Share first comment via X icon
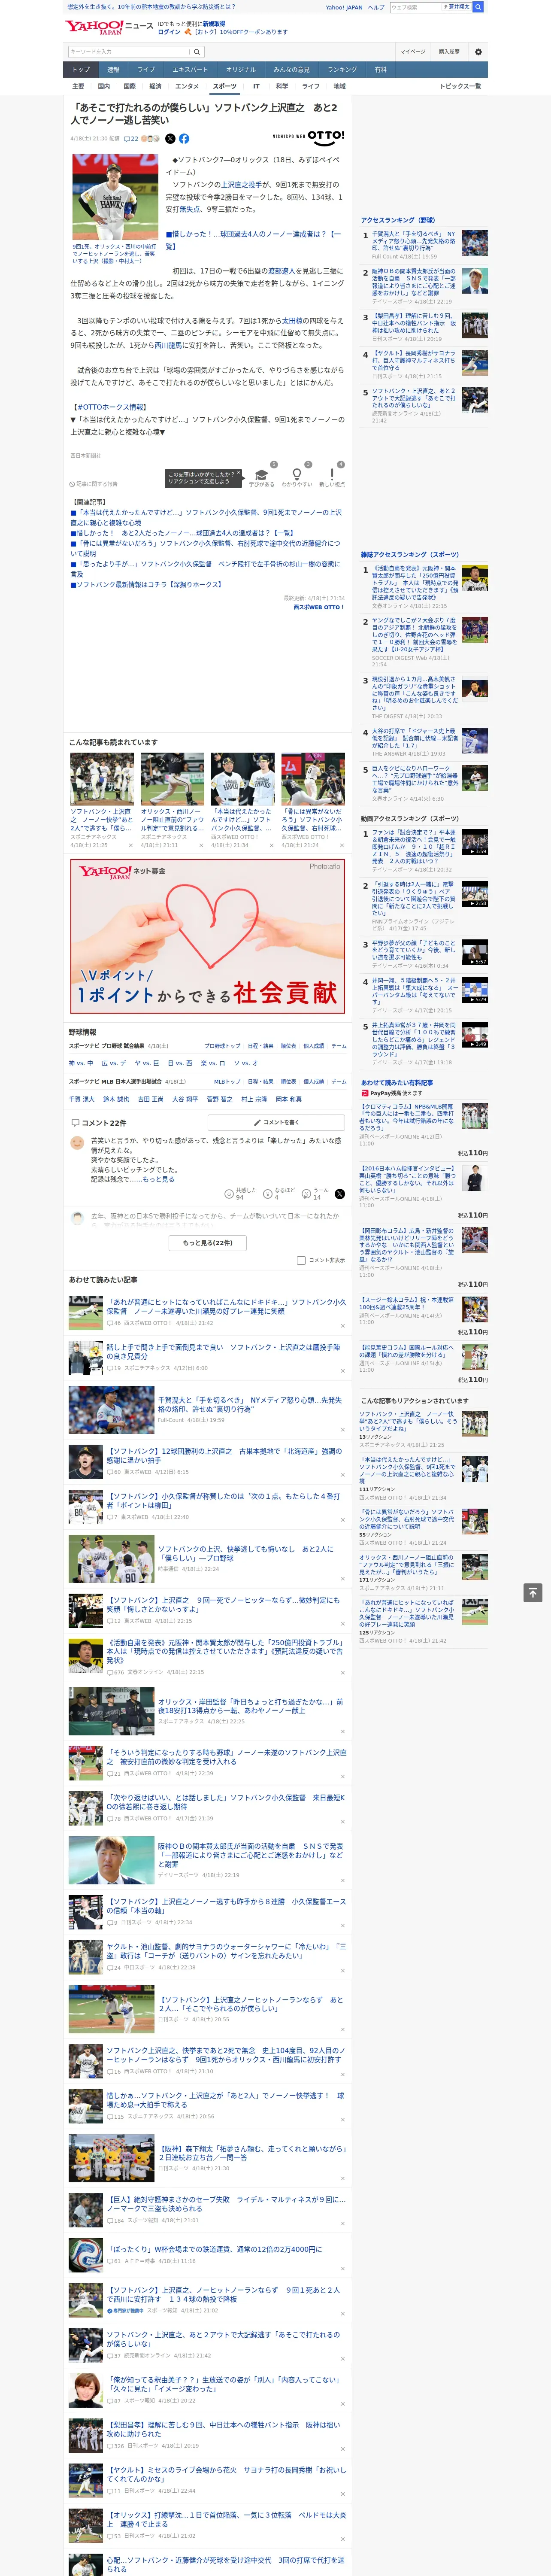The width and height of the screenshot is (551, 2576). 340,1193
